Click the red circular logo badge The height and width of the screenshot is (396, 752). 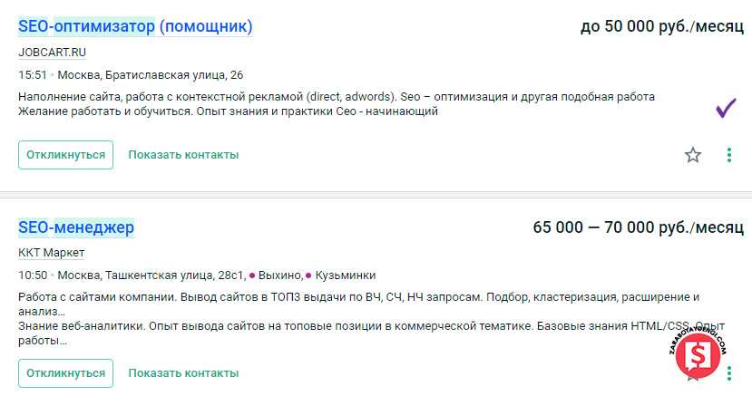point(698,353)
